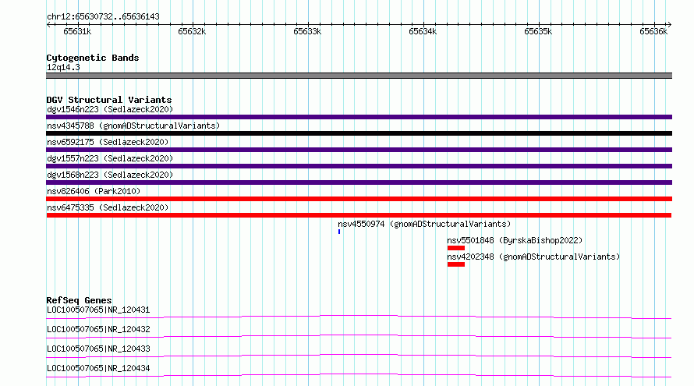Open the LOC100507065|NR_120431 transcript label
This screenshot has height=386, width=694.
(x=98, y=310)
